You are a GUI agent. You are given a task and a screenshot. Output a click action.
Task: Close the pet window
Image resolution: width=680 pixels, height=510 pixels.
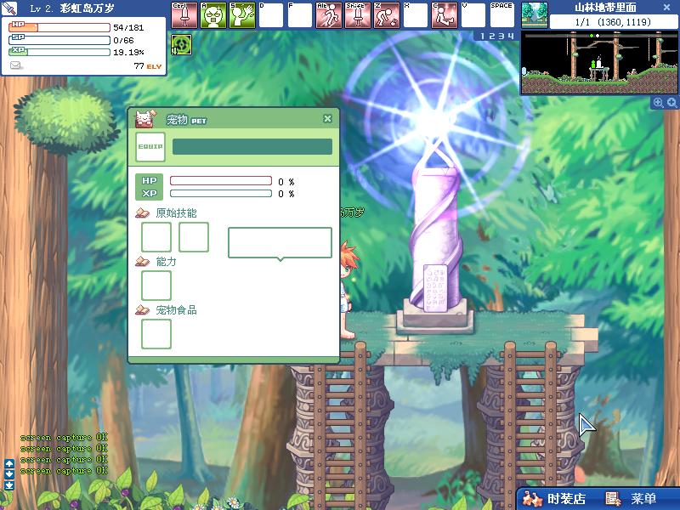[x=327, y=118]
